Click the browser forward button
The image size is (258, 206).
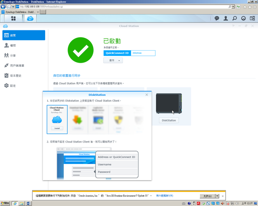click(x=9, y=7)
